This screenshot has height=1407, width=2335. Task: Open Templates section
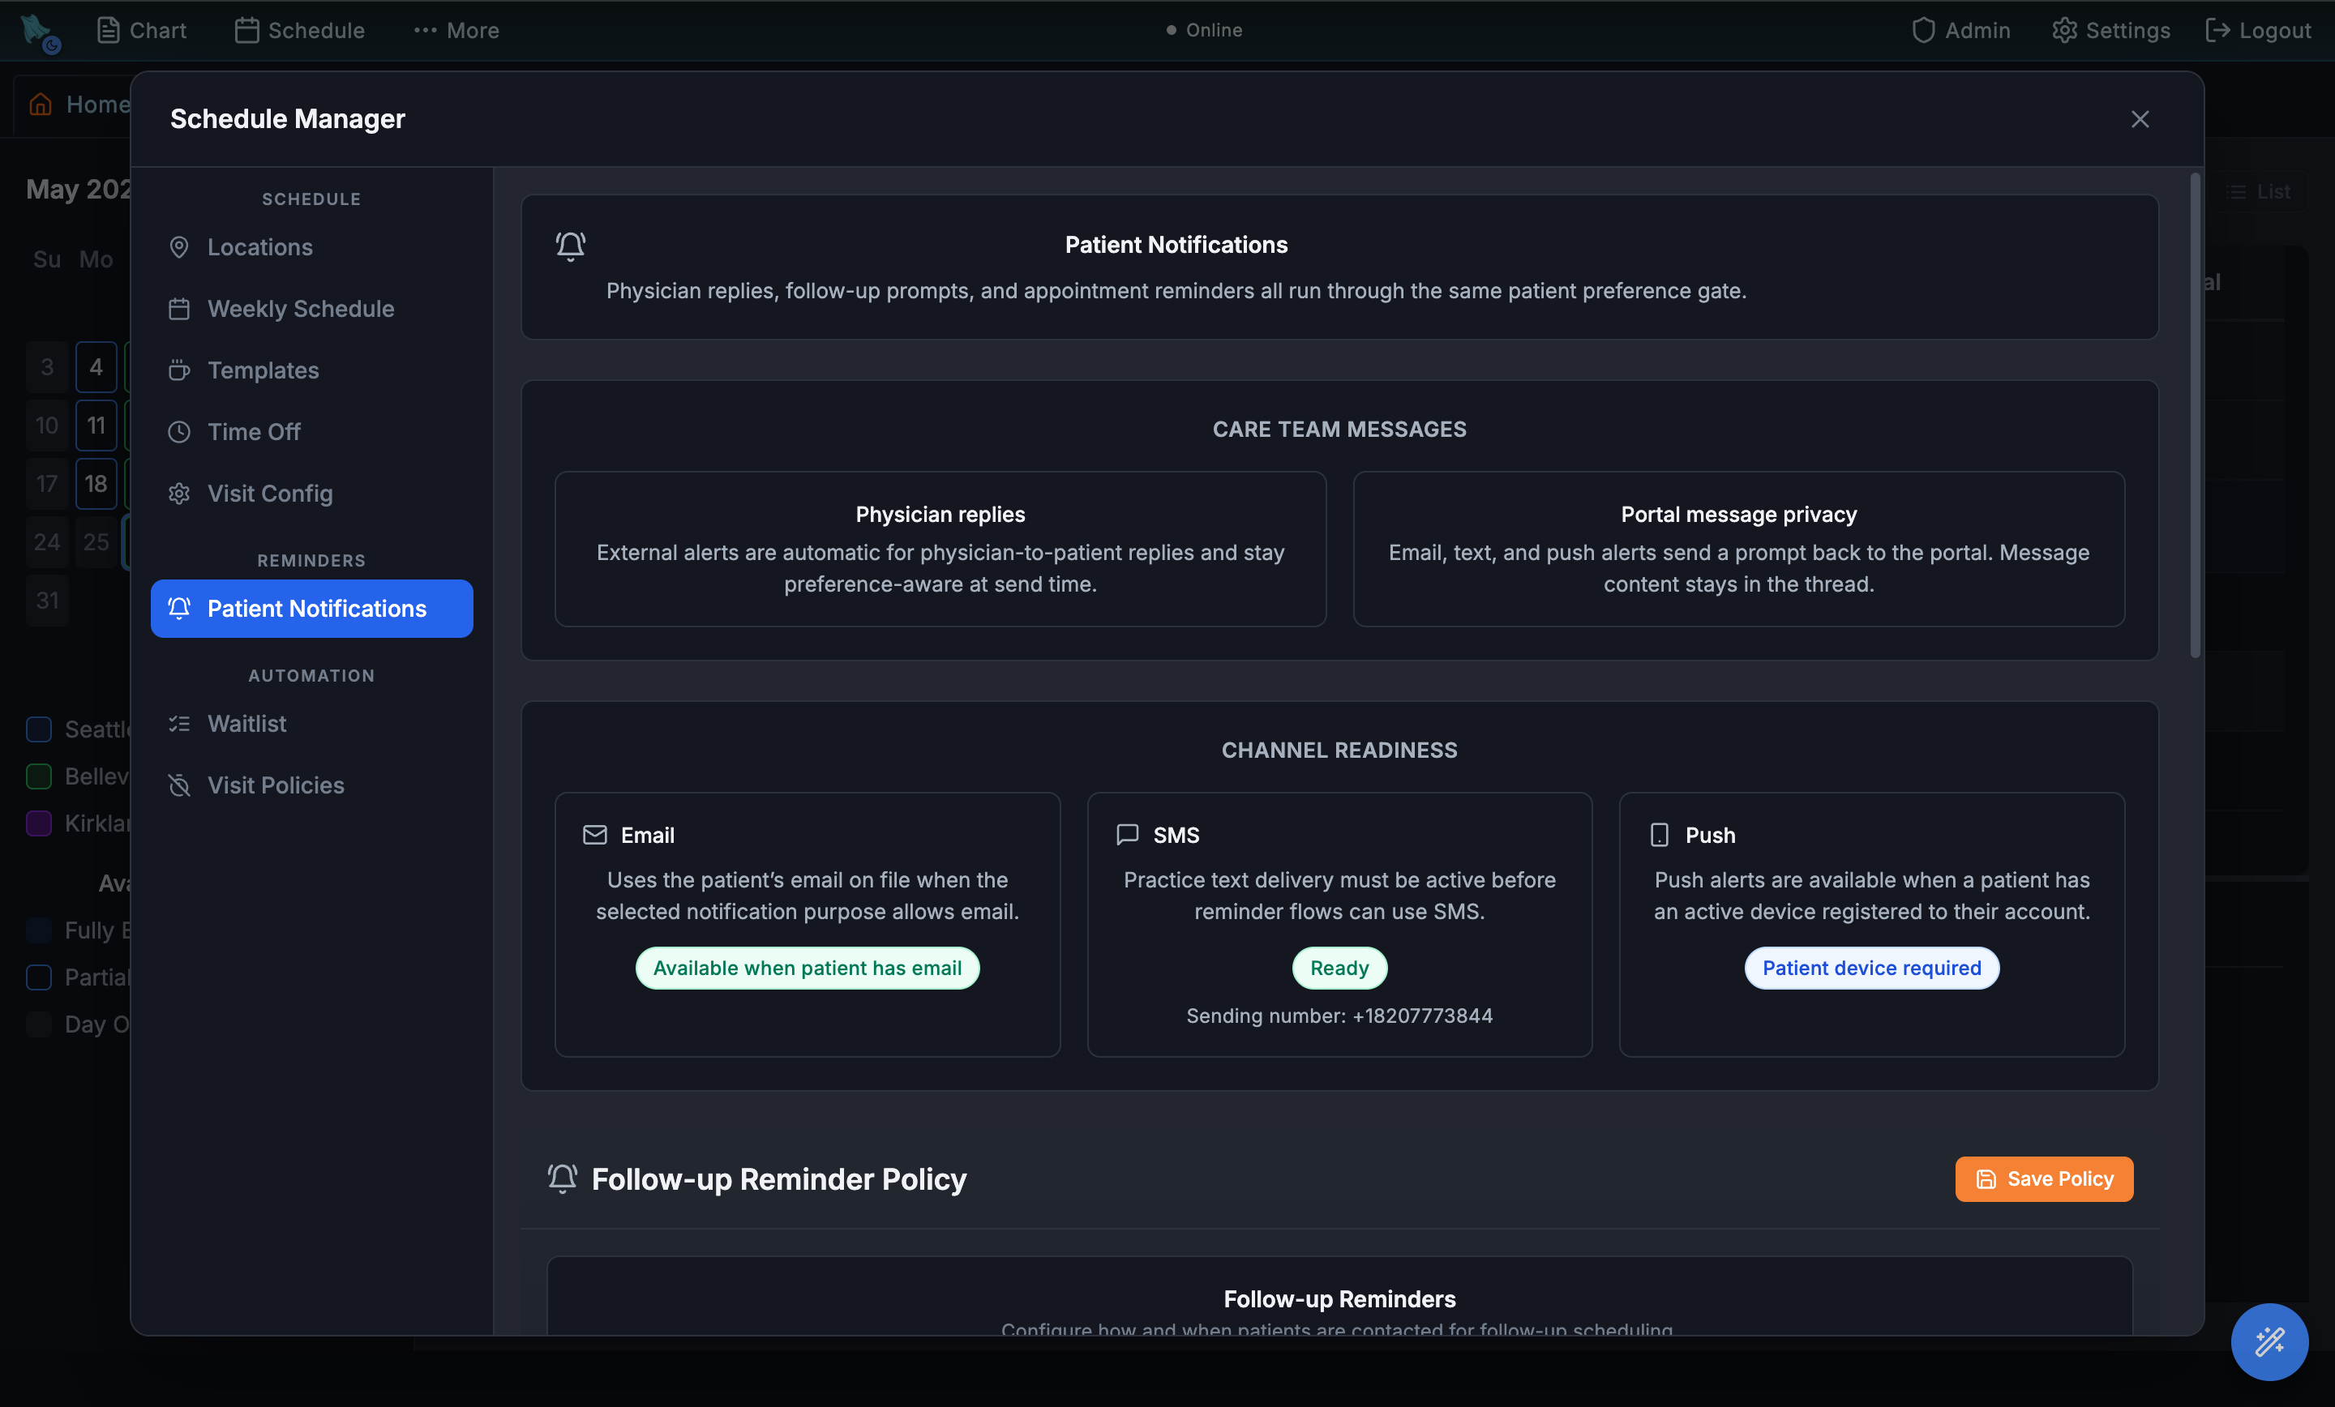(311, 370)
